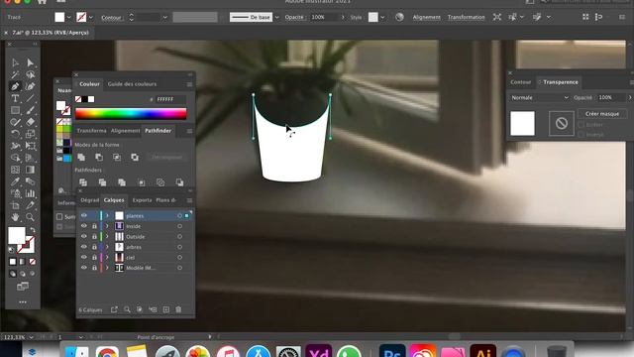The image size is (634, 357).
Task: Open the Alignement link in control bar
Action: point(427,18)
